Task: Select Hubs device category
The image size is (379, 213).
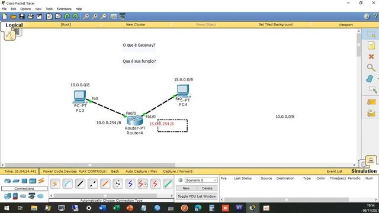Action: [24, 181]
